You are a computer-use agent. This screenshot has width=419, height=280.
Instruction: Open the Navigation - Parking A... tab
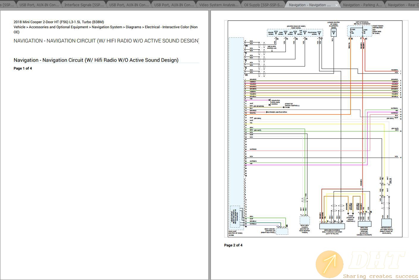point(362,5)
